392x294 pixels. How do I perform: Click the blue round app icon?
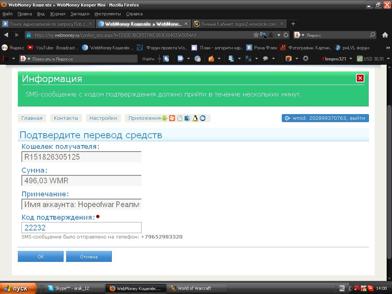click(203, 118)
